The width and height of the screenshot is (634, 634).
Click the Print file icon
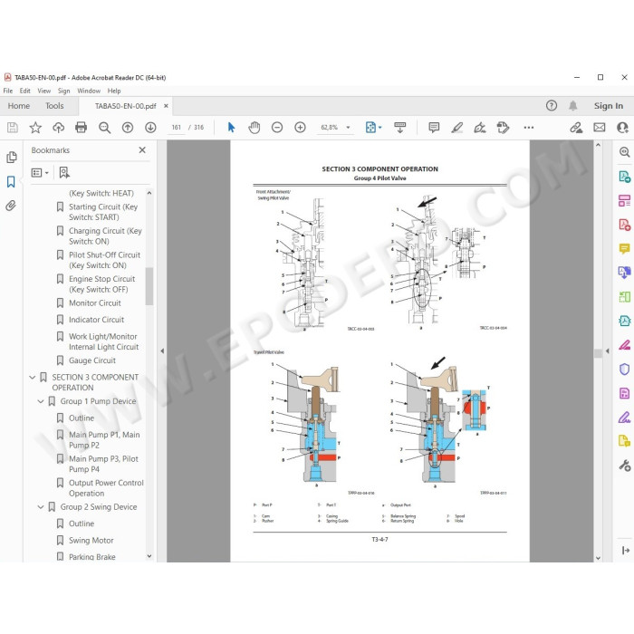[x=81, y=128]
